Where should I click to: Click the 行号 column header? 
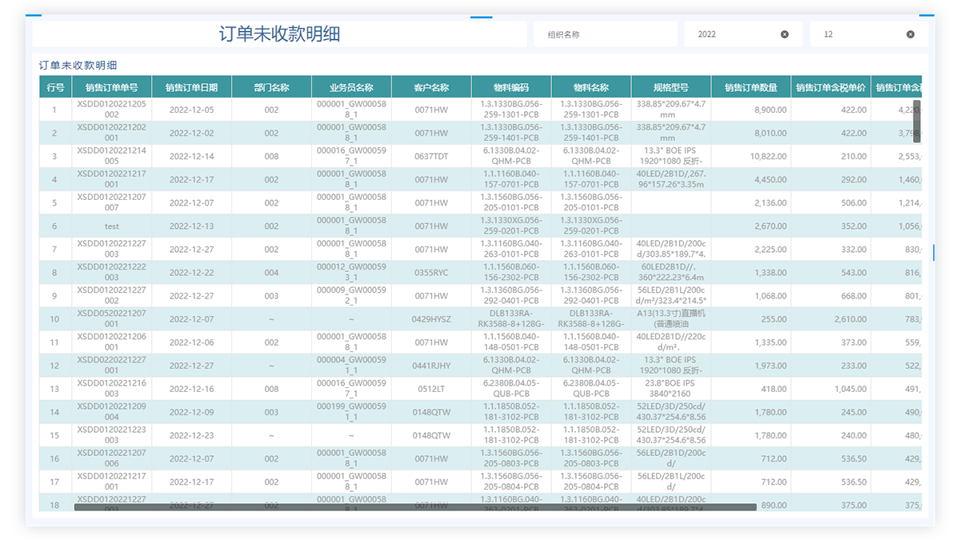tap(55, 88)
